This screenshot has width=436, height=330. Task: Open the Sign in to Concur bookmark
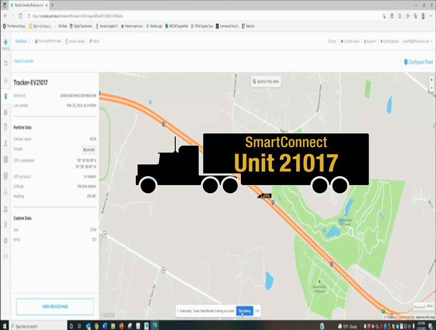click(x=40, y=26)
